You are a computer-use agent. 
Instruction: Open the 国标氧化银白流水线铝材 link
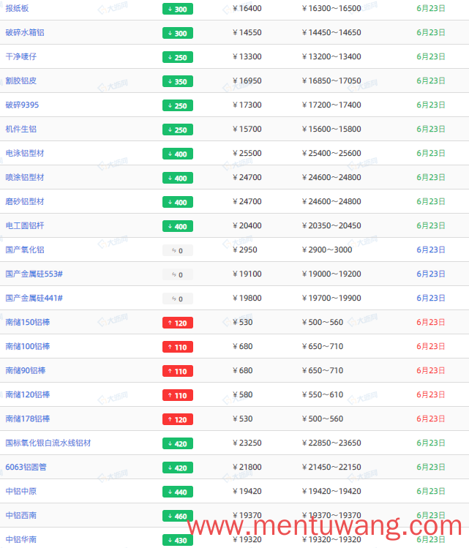[x=48, y=443]
